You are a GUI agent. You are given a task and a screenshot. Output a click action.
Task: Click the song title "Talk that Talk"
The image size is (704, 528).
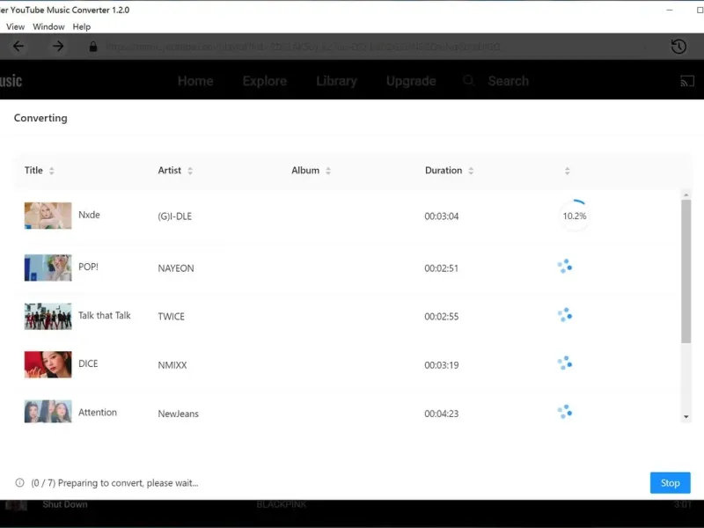pyautogui.click(x=104, y=315)
